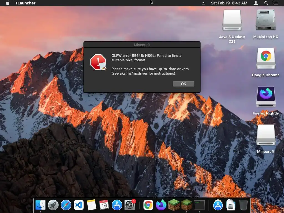Open Finder from the dock
Screen dimensions: 284x213
[x=40, y=205]
